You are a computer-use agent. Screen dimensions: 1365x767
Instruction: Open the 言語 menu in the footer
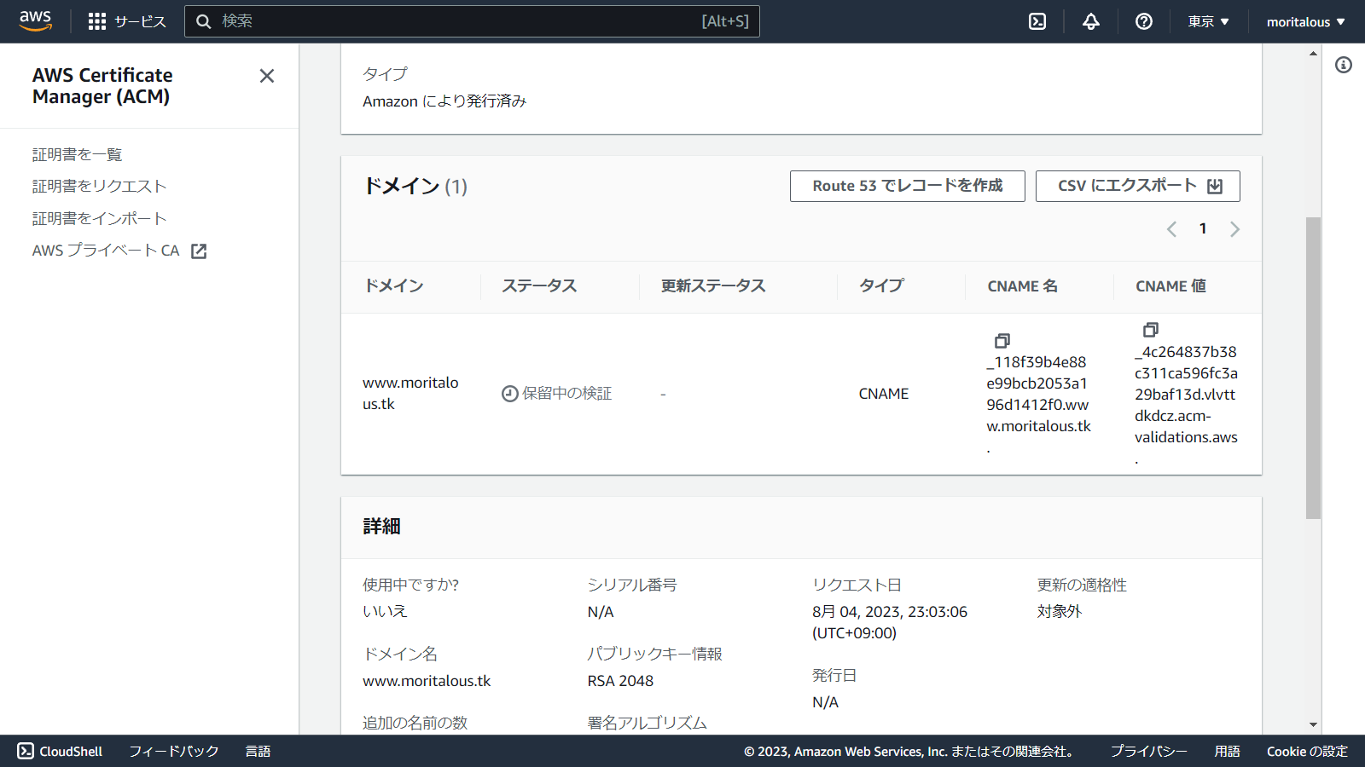pos(258,751)
